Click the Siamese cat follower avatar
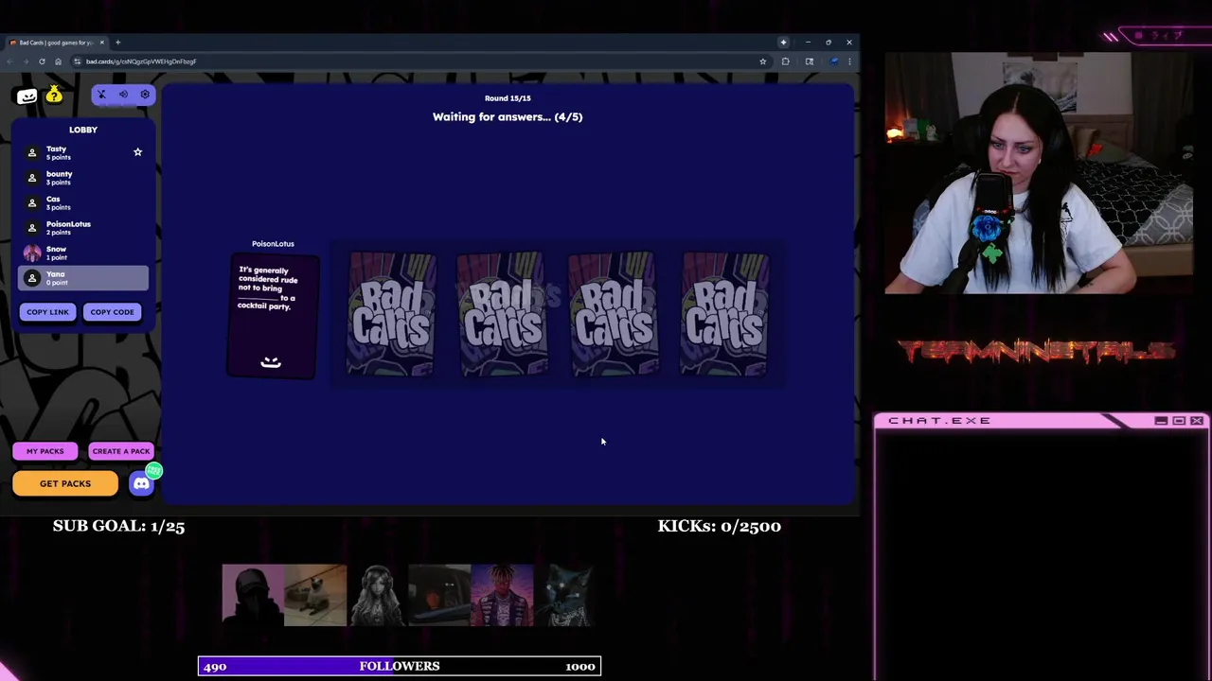Image resolution: width=1212 pixels, height=681 pixels. pos(315,595)
